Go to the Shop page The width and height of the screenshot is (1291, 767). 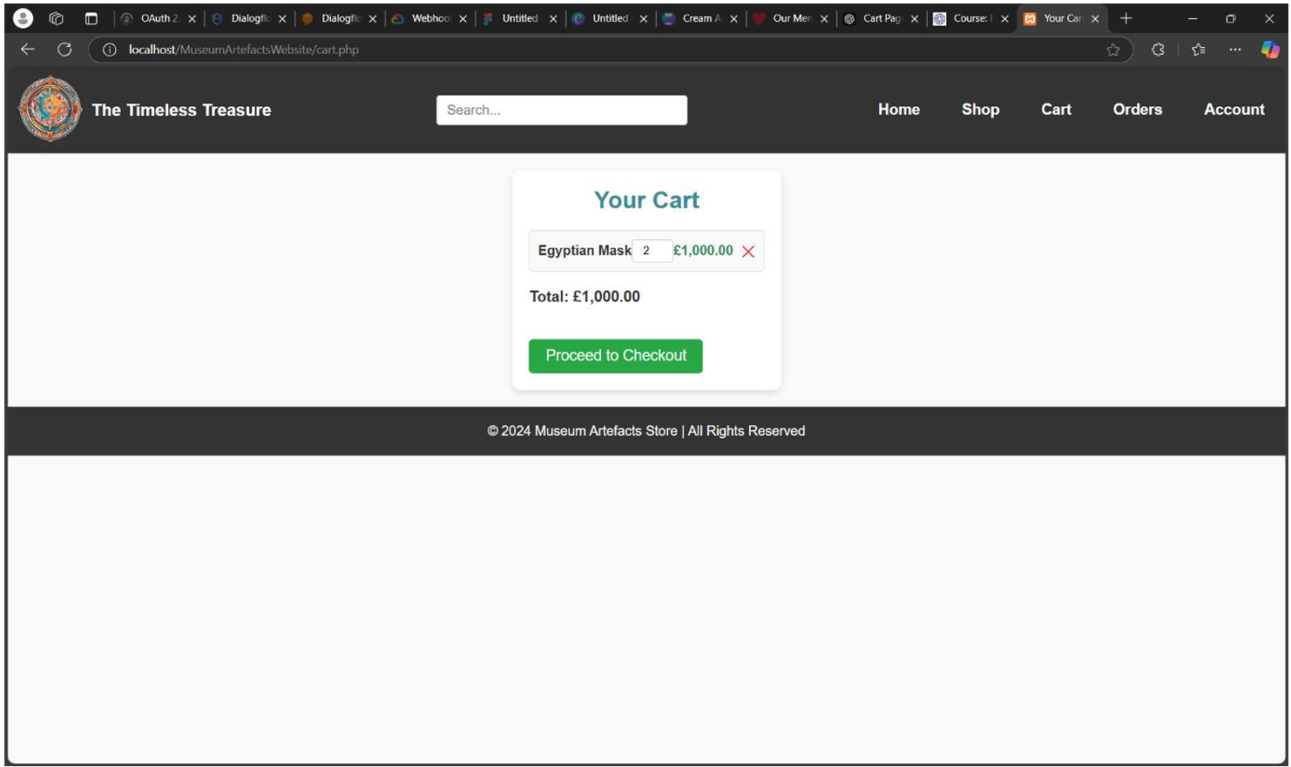point(980,110)
